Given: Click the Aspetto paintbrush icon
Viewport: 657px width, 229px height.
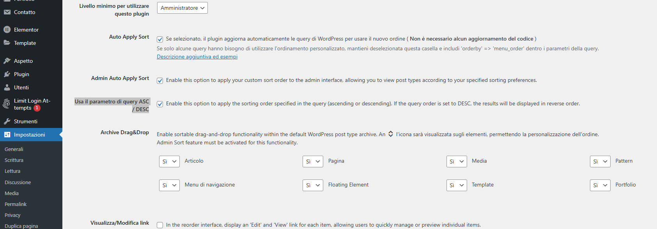Looking at the screenshot, I should pyautogui.click(x=7, y=61).
